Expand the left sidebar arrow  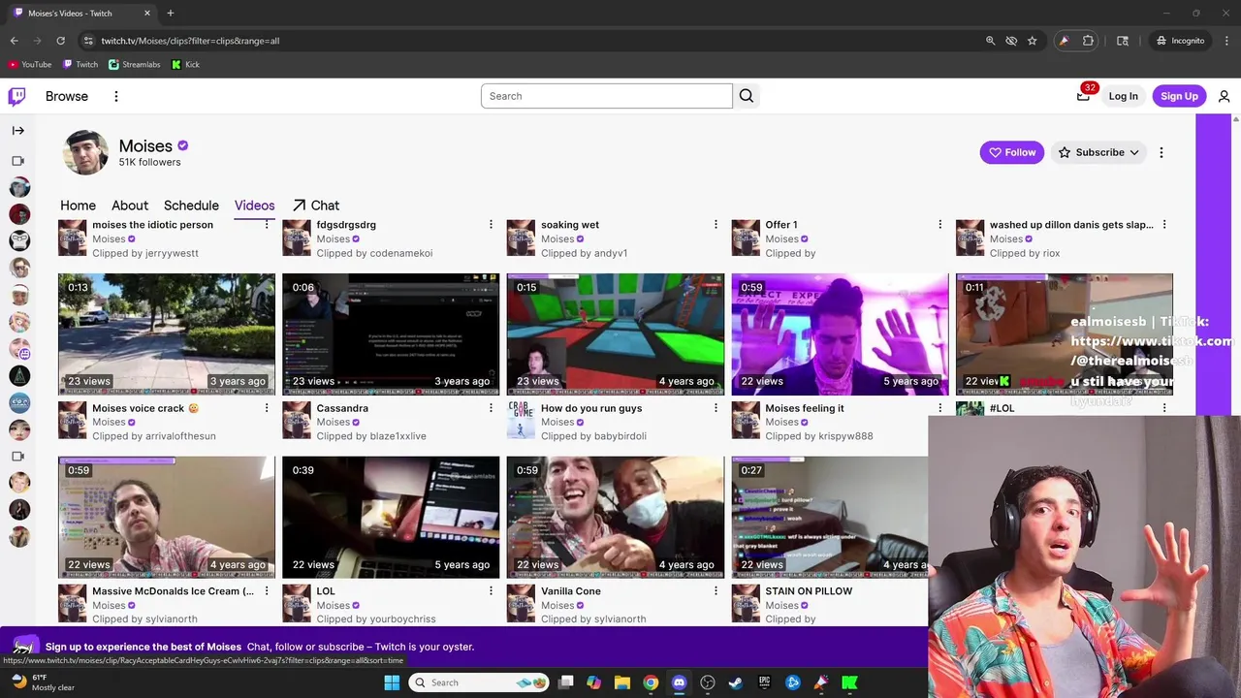[17, 130]
